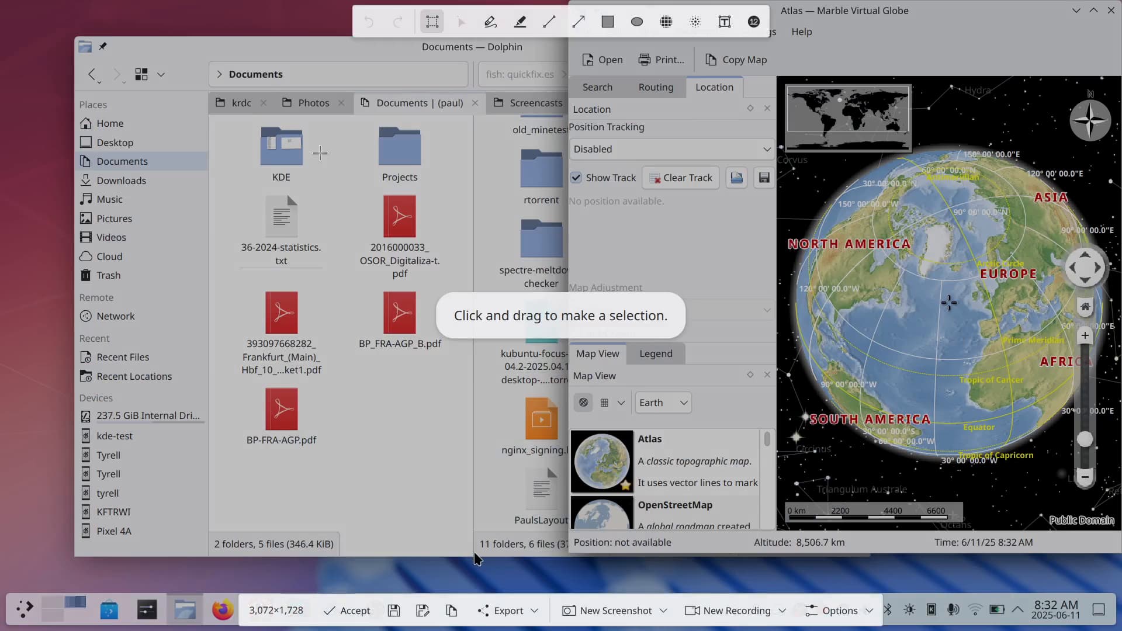This screenshot has width=1122, height=631.
Task: Click the Marble zoom slider handle
Action: [x=1085, y=439]
